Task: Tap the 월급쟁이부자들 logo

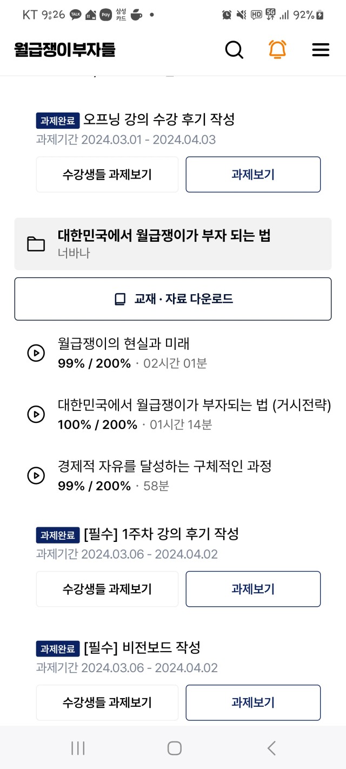Action: tap(65, 50)
